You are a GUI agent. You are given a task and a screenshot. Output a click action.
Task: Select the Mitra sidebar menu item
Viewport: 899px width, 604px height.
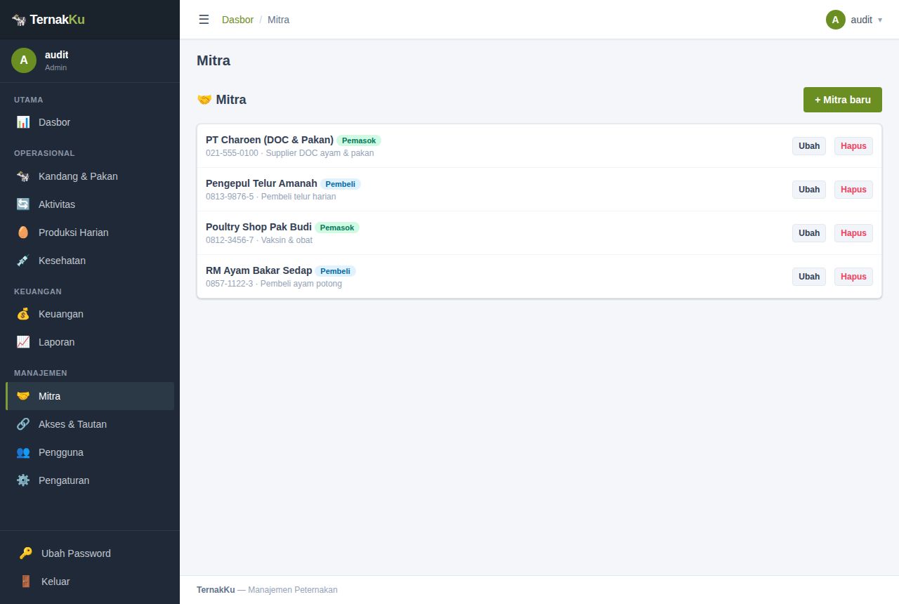pos(90,396)
